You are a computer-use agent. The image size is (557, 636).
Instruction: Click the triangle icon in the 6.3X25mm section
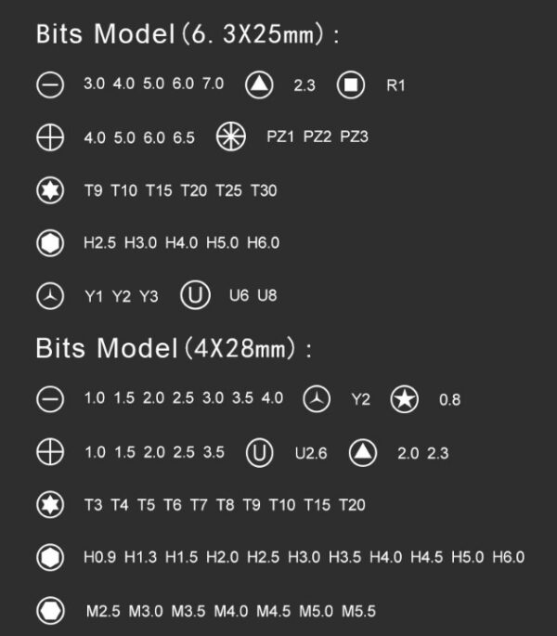[x=260, y=85]
